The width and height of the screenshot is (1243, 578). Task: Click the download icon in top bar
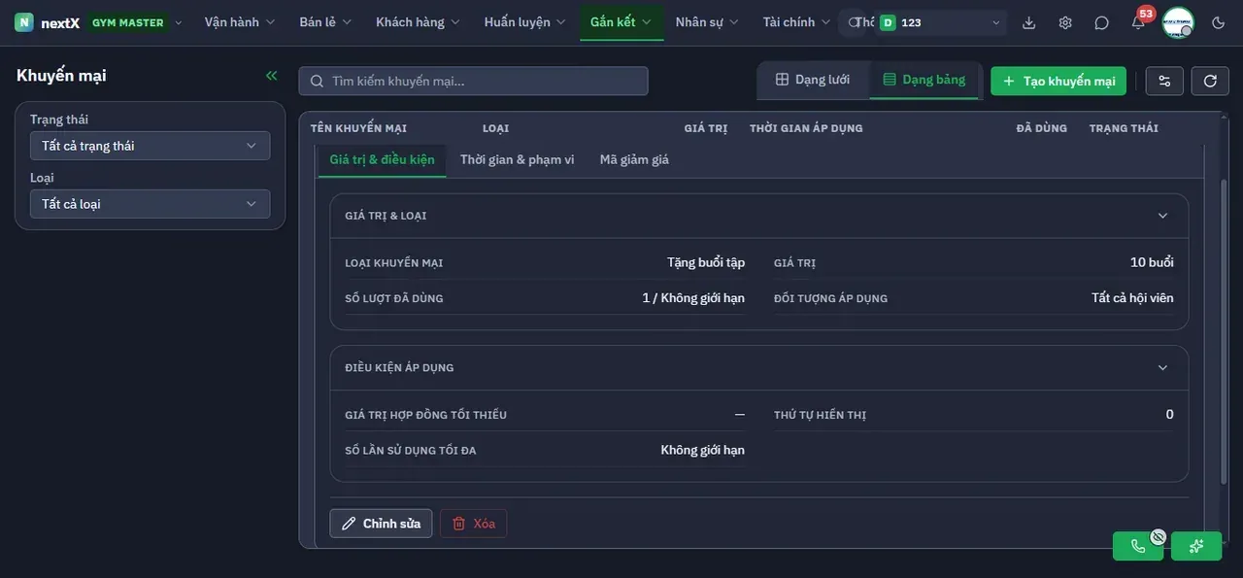click(1029, 22)
